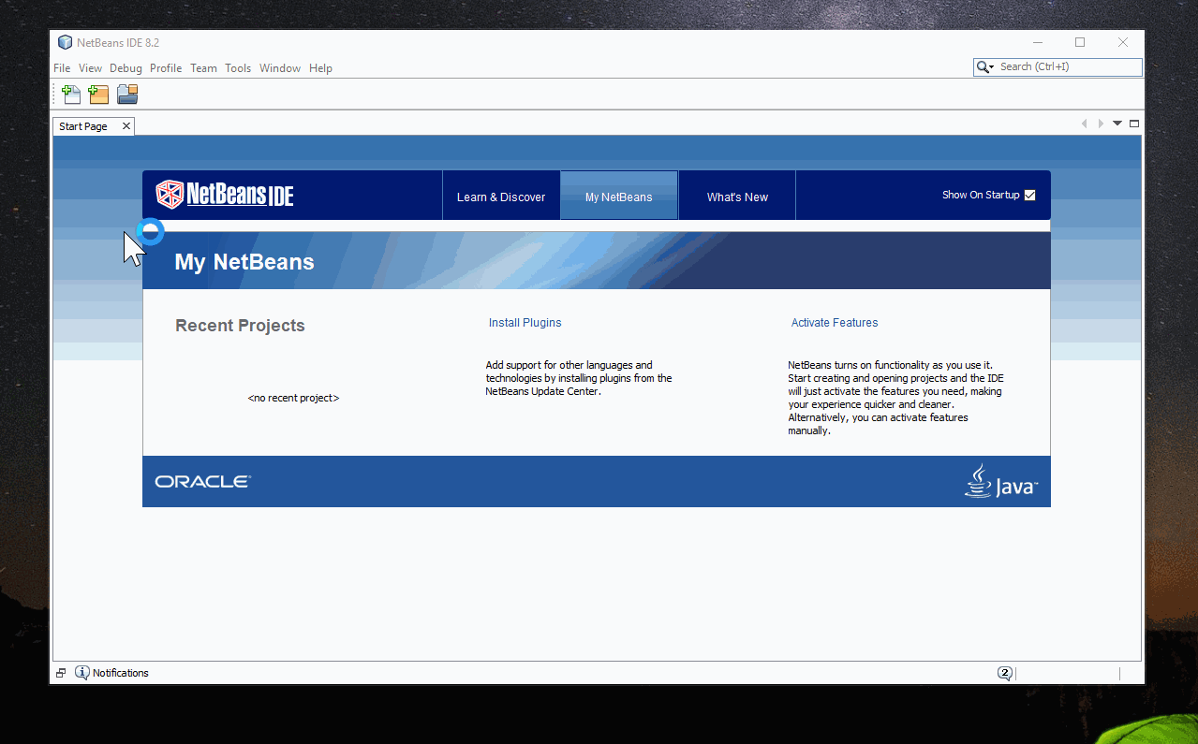The height and width of the screenshot is (744, 1198).
Task: Open the Team menu
Action: coord(203,68)
